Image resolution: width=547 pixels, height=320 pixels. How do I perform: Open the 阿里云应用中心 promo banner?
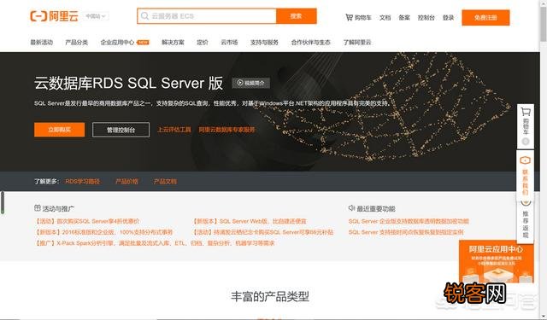pyautogui.click(x=496, y=261)
